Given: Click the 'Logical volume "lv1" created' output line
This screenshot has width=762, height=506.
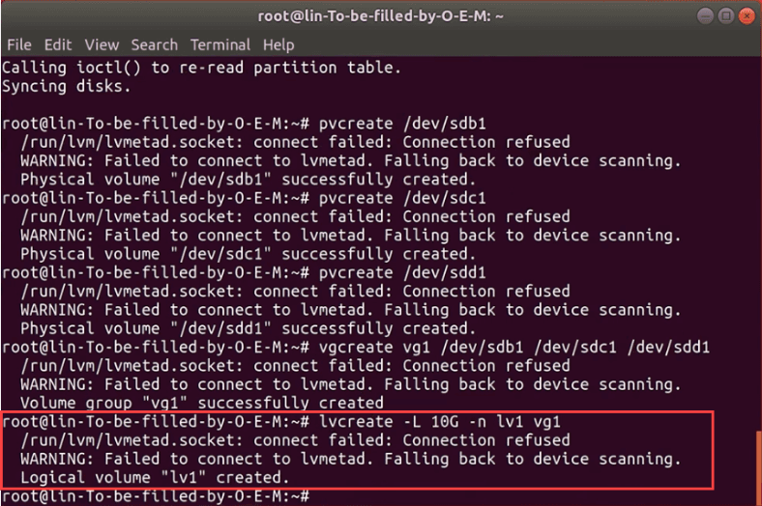Looking at the screenshot, I should [155, 478].
